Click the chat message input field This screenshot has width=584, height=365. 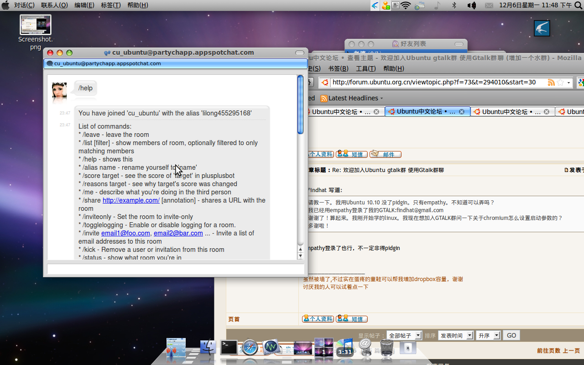(x=175, y=269)
